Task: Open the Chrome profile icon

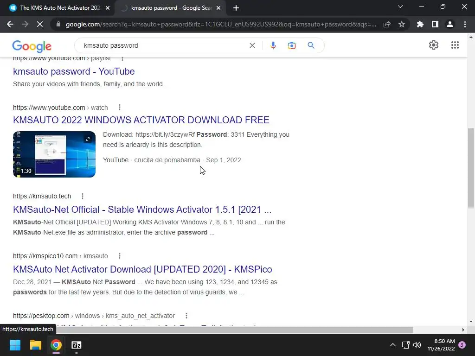Action: point(450,24)
